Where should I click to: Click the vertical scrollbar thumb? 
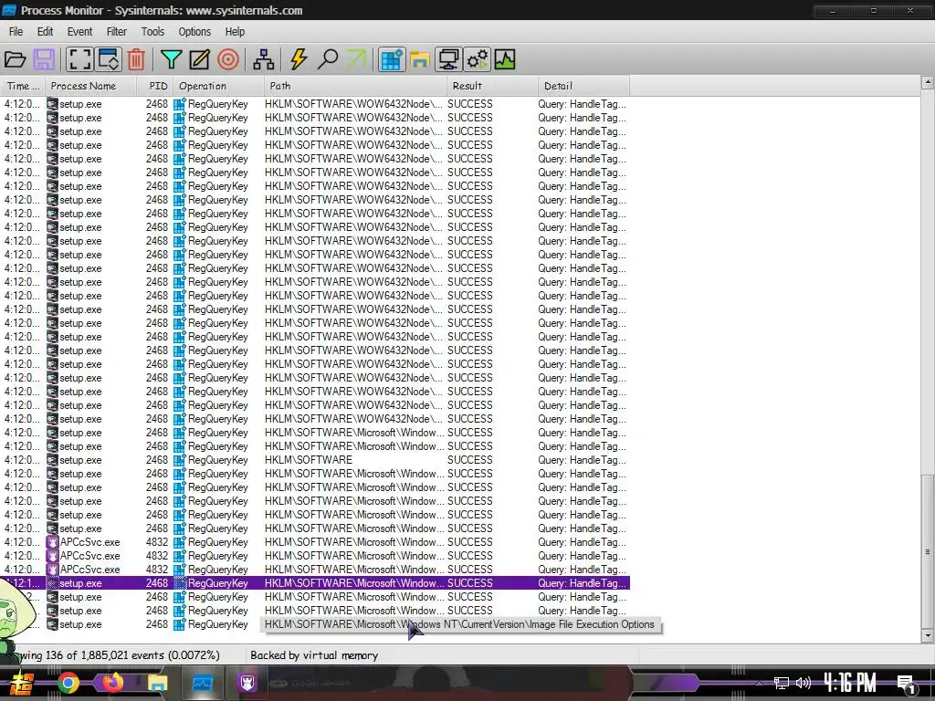[x=928, y=551]
